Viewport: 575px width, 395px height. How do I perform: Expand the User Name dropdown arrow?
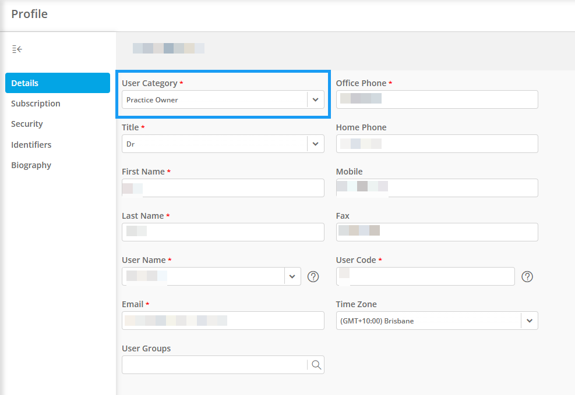[292, 276]
